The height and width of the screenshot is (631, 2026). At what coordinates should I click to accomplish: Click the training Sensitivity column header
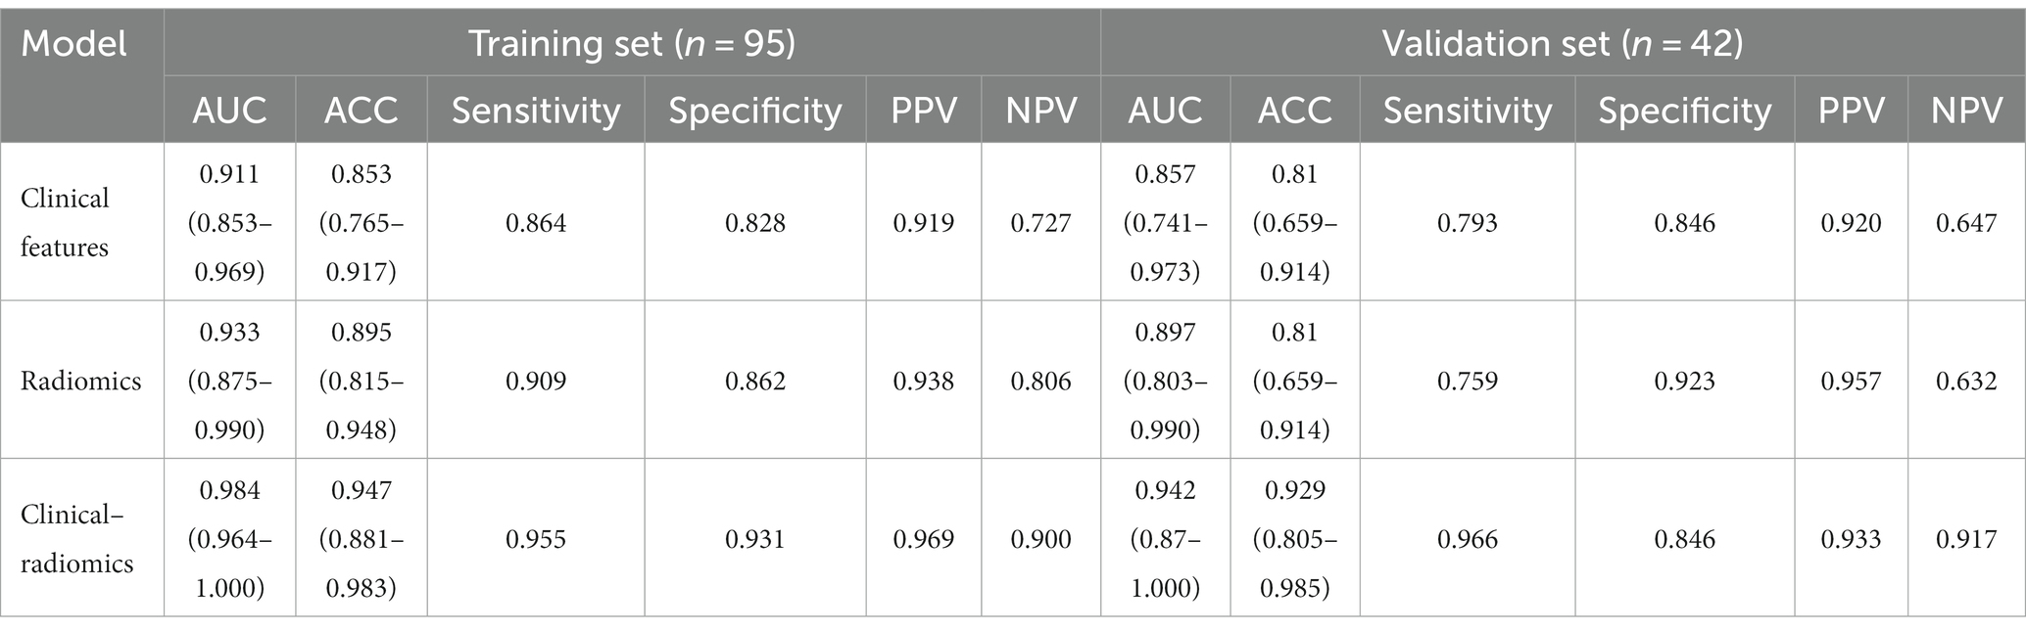(x=536, y=111)
